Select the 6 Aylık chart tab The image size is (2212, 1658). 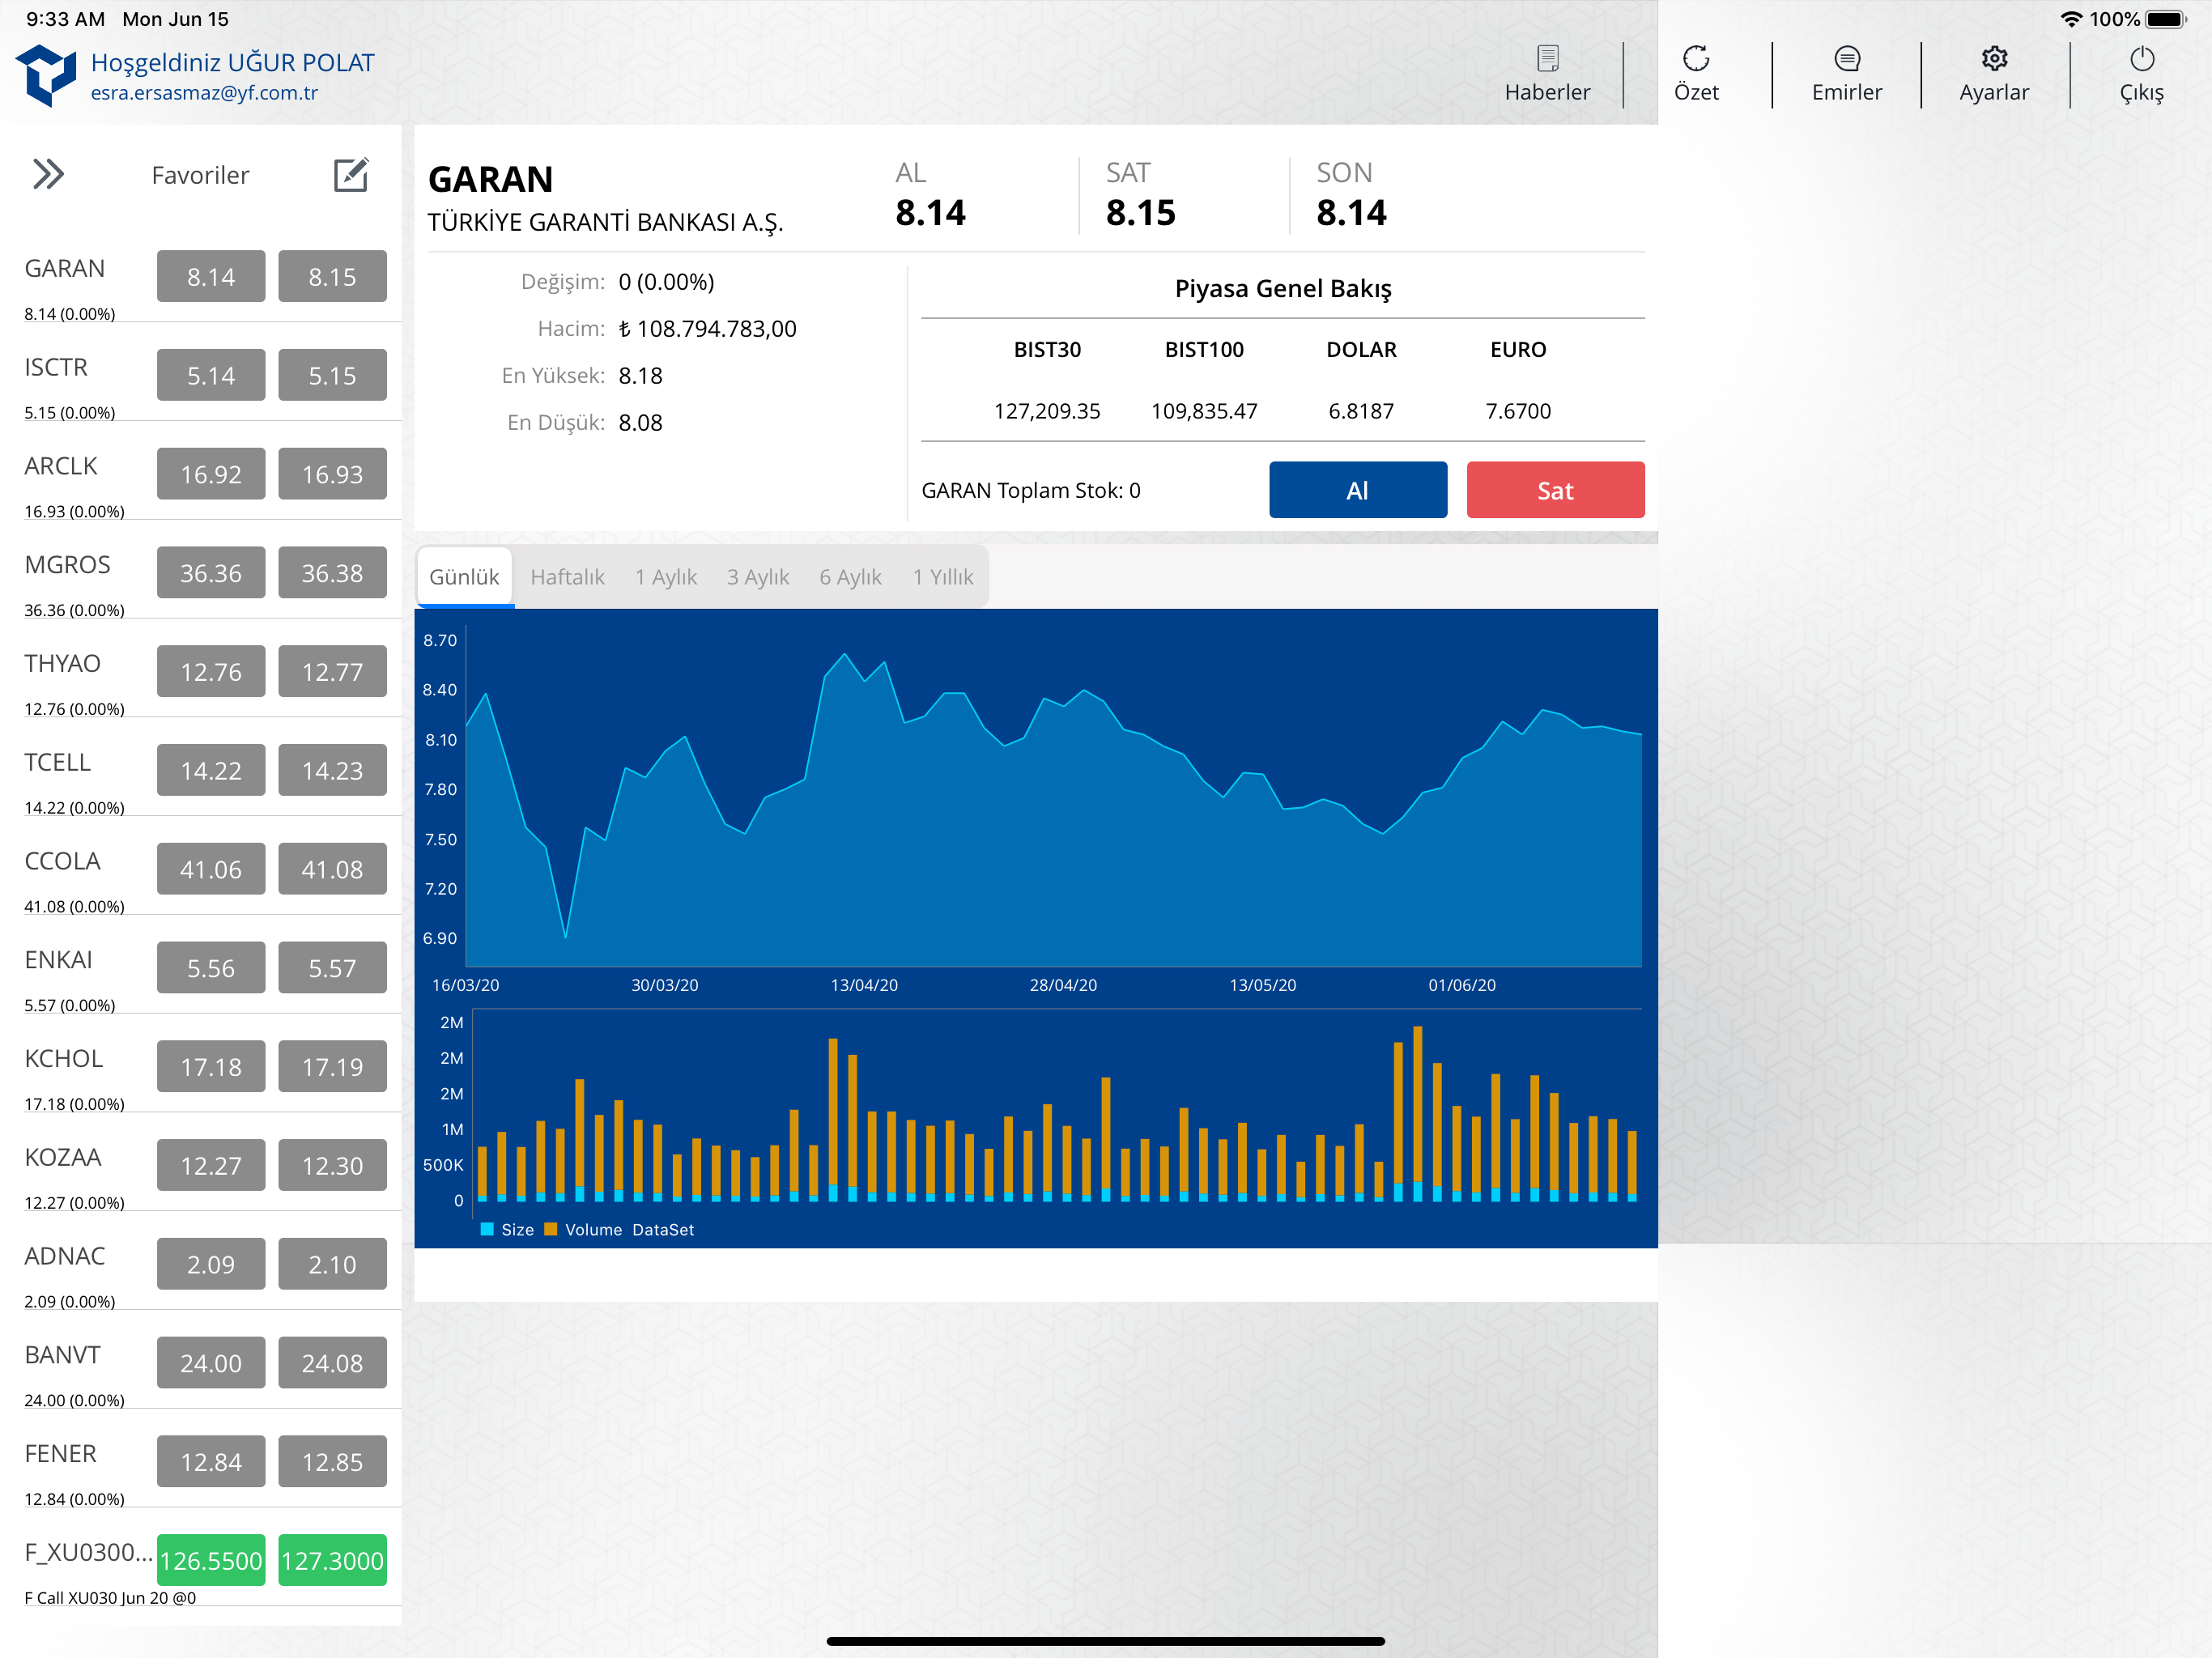tap(850, 577)
